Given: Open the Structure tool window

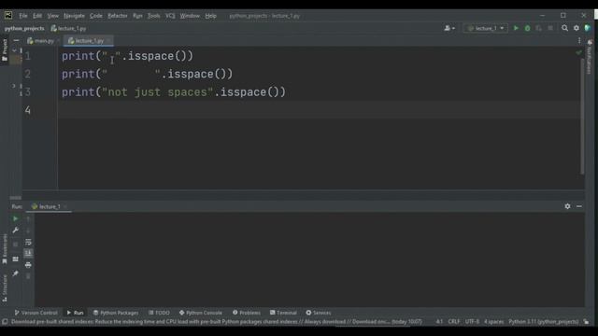Looking at the screenshot, I should click(x=5, y=288).
